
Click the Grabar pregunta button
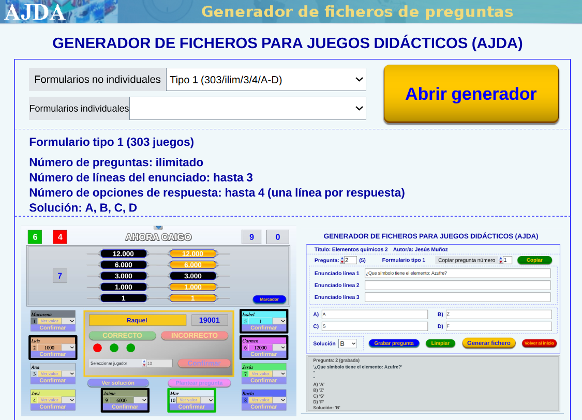pyautogui.click(x=394, y=343)
